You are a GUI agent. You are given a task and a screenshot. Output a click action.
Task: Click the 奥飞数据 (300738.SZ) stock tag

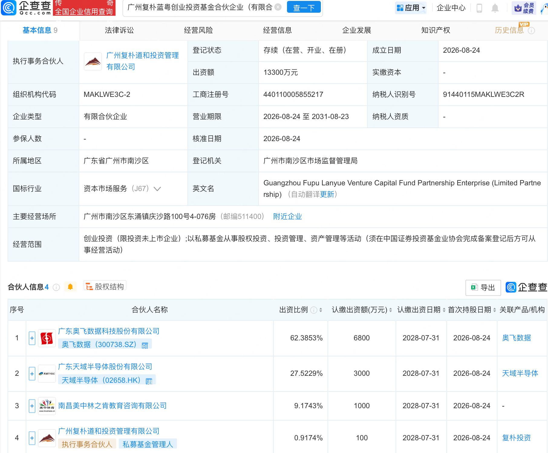point(105,345)
